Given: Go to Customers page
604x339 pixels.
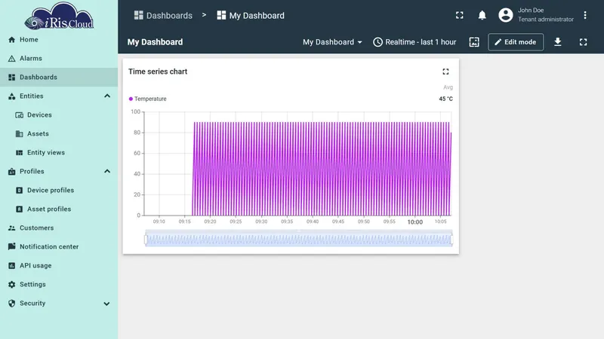Looking at the screenshot, I should click(x=59, y=228).
